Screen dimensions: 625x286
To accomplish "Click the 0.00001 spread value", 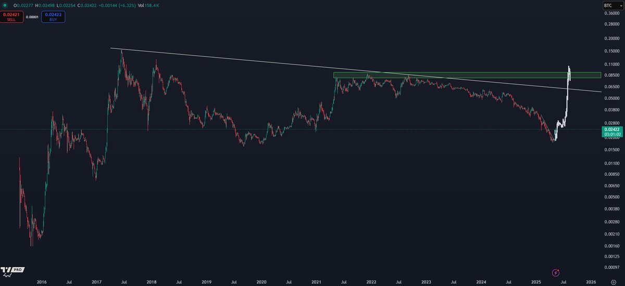I will (32, 17).
